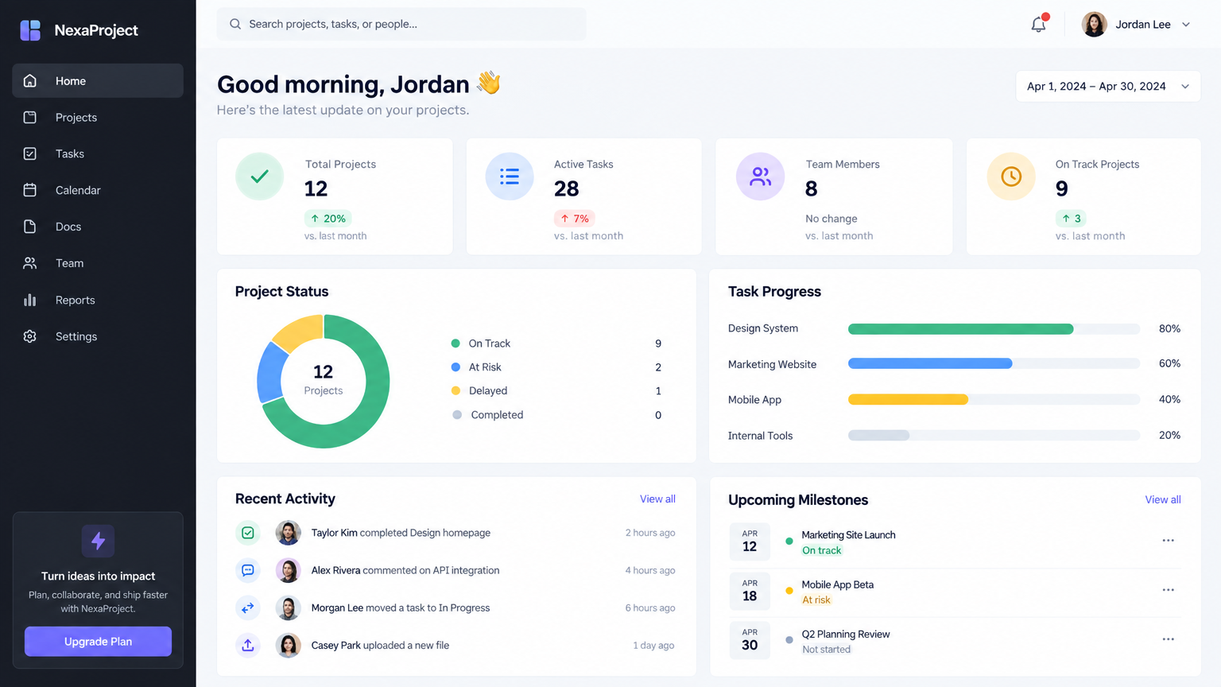Click the NexaProject logo icon

pyautogui.click(x=30, y=30)
